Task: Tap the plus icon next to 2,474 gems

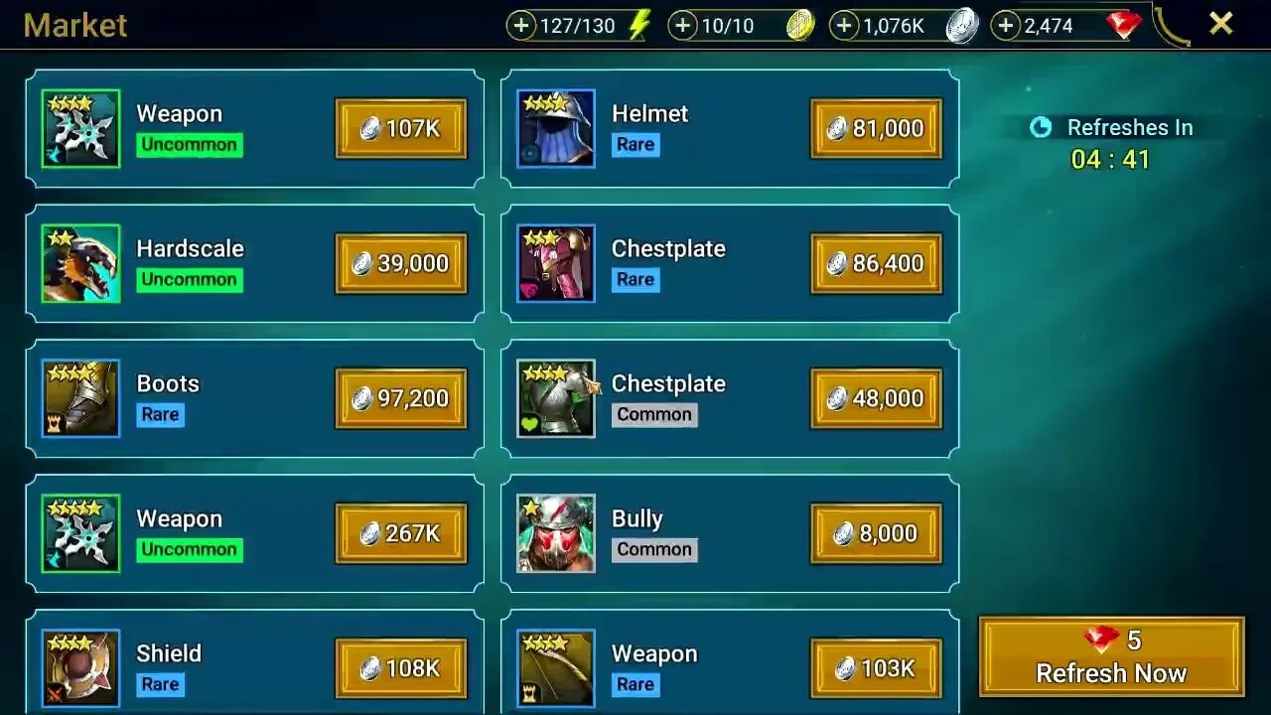Action: point(1006,26)
